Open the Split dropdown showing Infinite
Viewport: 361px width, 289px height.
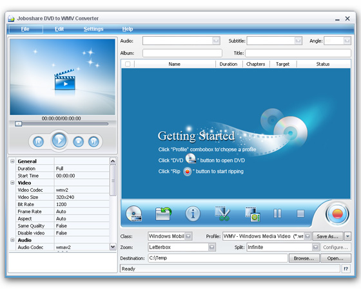(x=315, y=247)
